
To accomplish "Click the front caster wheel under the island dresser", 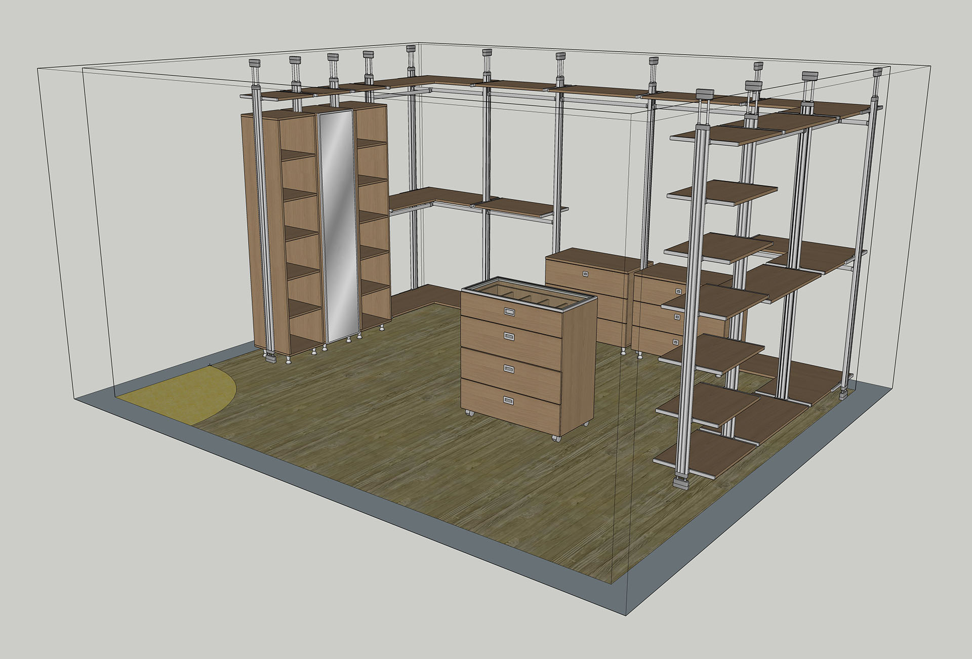I will point(556,438).
